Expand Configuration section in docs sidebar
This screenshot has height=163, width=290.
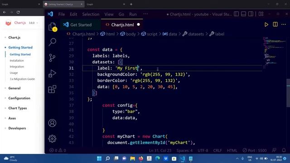[19, 98]
